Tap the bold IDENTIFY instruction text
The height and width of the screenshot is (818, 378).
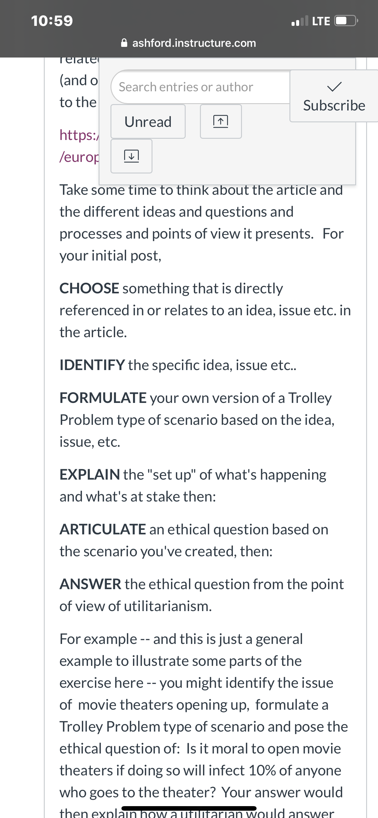(92, 365)
